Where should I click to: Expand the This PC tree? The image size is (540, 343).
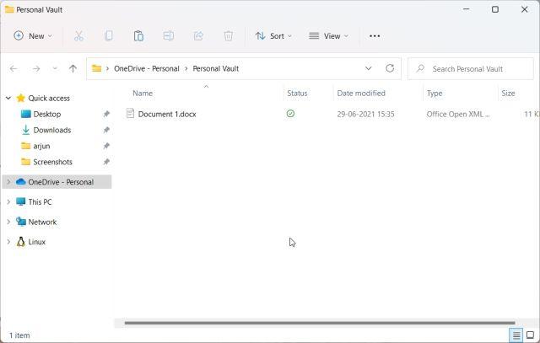[x=8, y=201]
